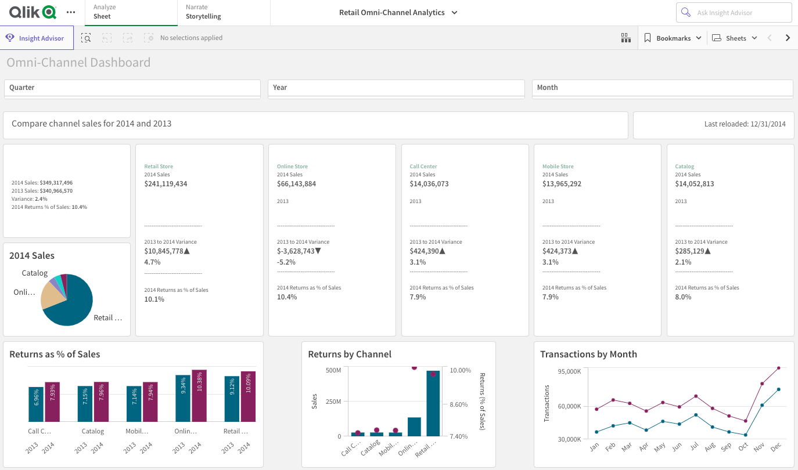The width and height of the screenshot is (798, 470).
Task: Click the redo selection icon
Action: click(127, 37)
